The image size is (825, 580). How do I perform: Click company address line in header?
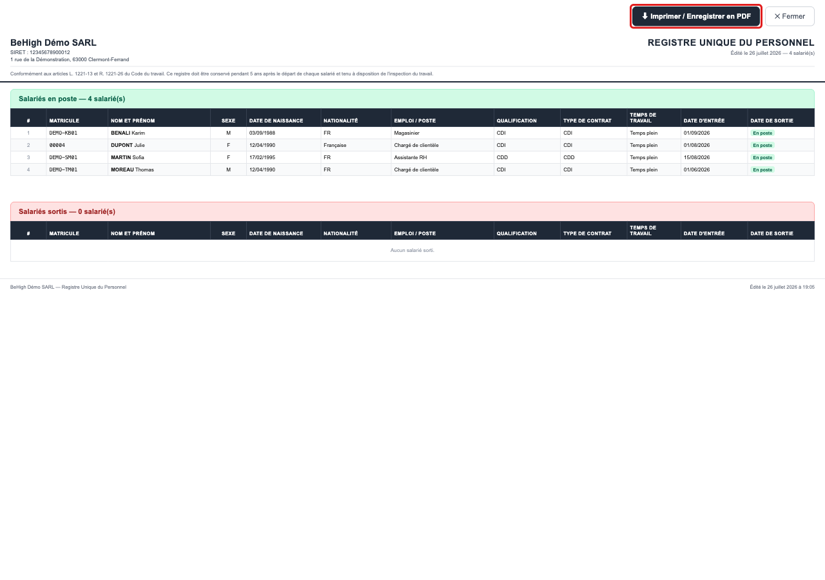tap(70, 59)
